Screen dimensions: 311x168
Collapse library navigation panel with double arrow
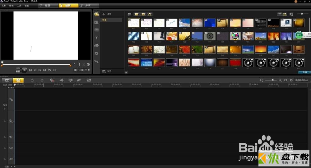pos(126,72)
